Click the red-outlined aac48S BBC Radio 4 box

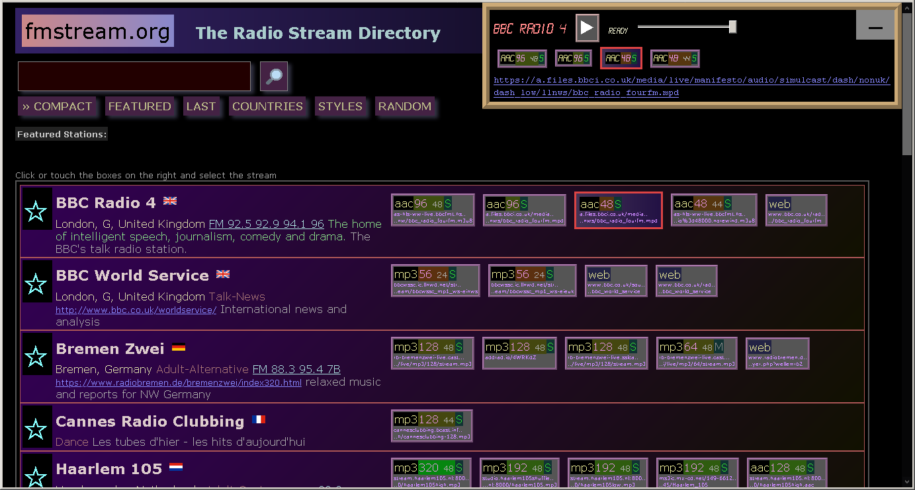pyautogui.click(x=619, y=211)
